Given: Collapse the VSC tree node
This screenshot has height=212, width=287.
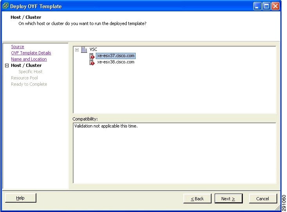Looking at the screenshot, I should coord(77,50).
